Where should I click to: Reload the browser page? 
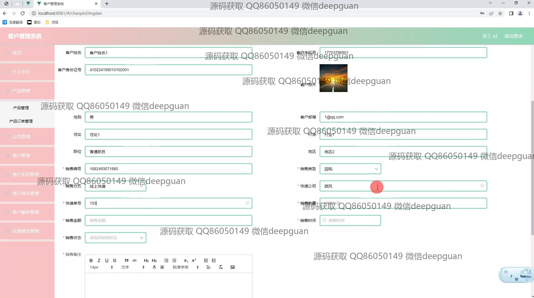click(23, 13)
